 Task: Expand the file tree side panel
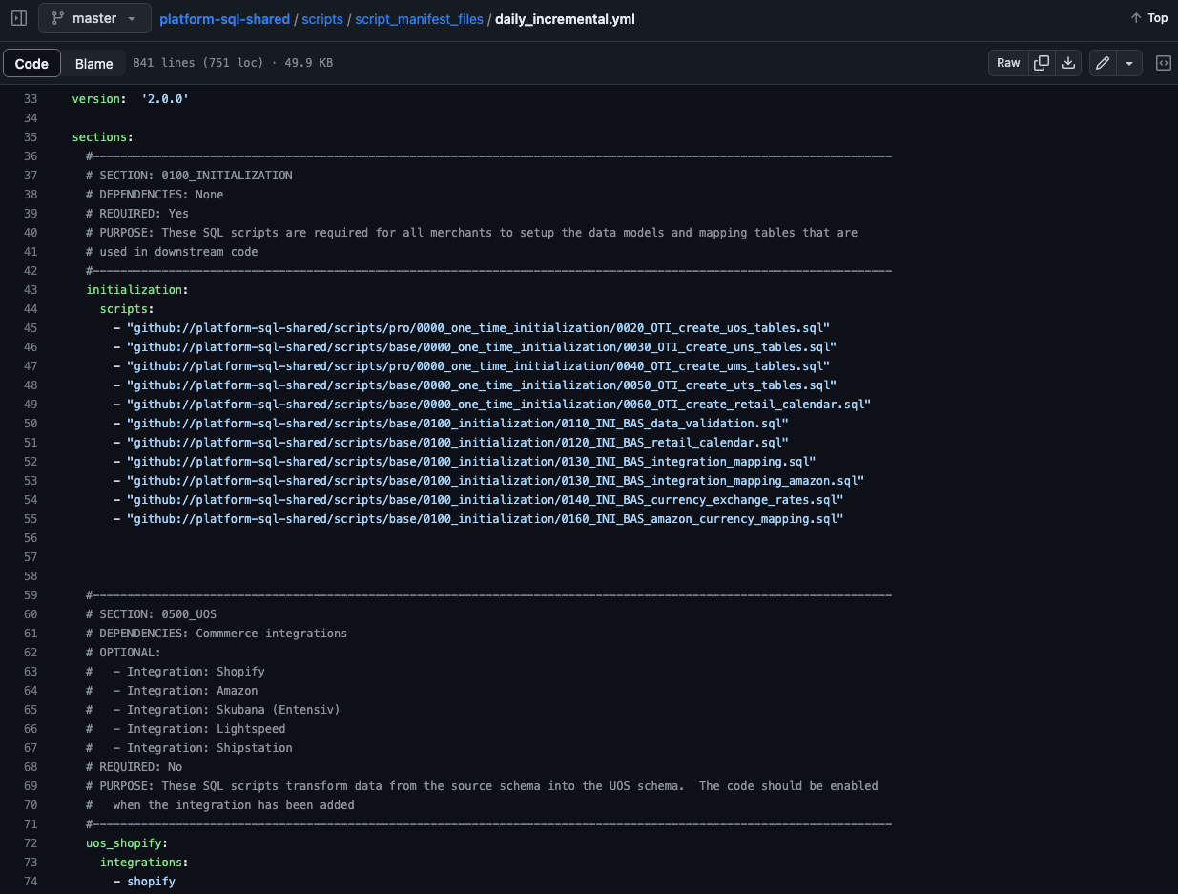click(x=19, y=18)
